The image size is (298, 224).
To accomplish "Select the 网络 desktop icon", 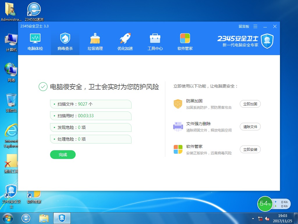I will tap(11, 73).
